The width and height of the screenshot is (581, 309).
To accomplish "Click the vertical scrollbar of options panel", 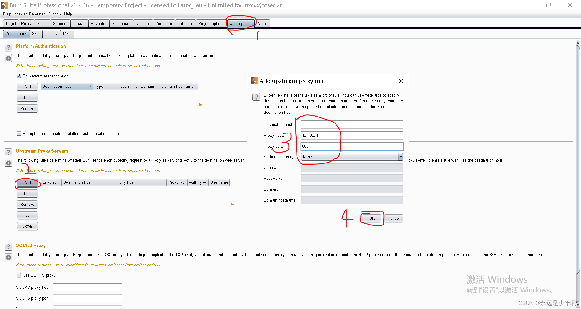I will point(578,159).
